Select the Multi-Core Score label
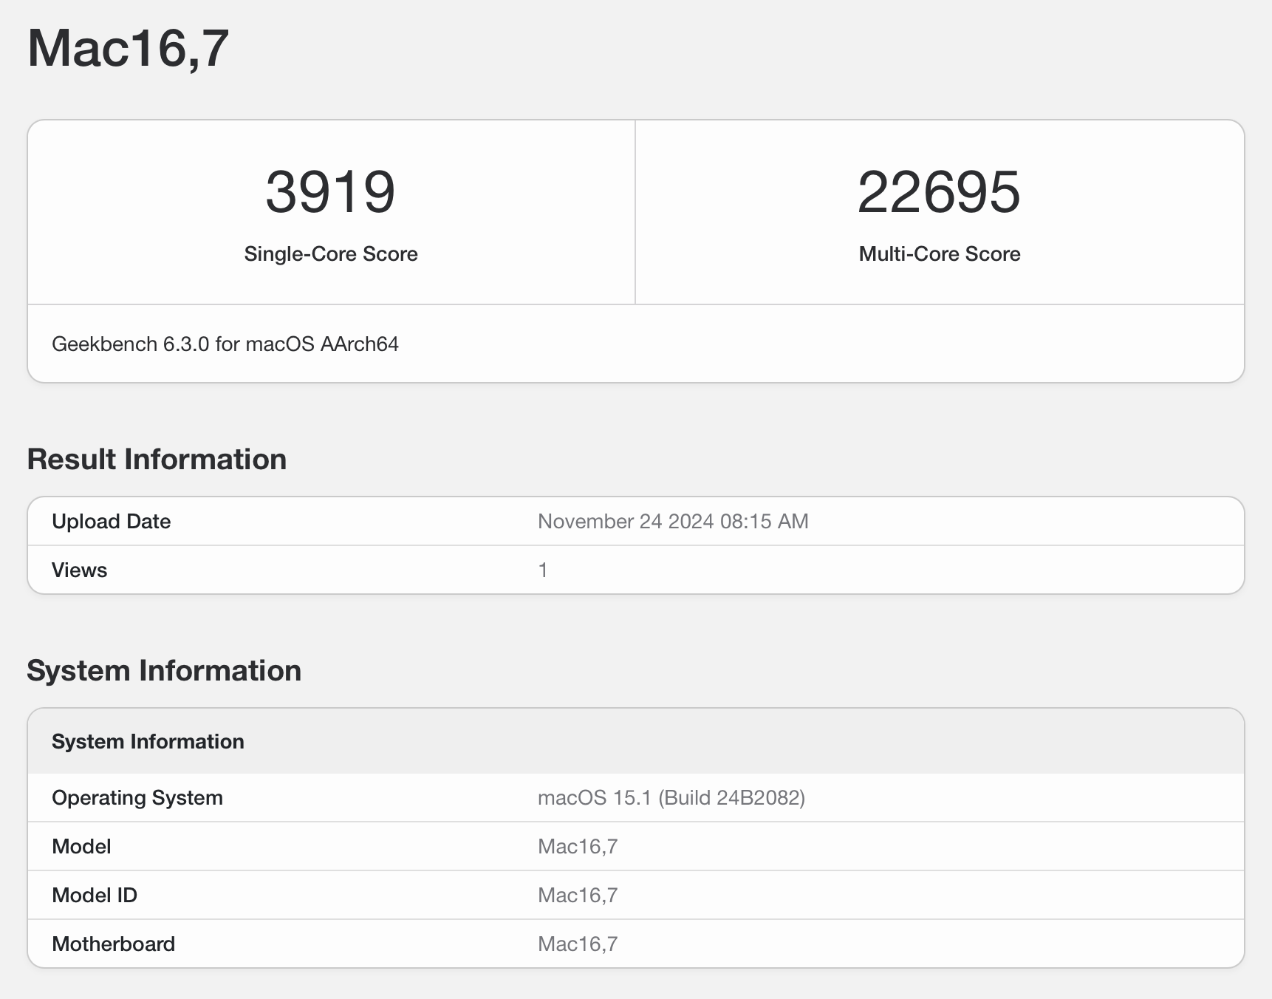 point(938,253)
